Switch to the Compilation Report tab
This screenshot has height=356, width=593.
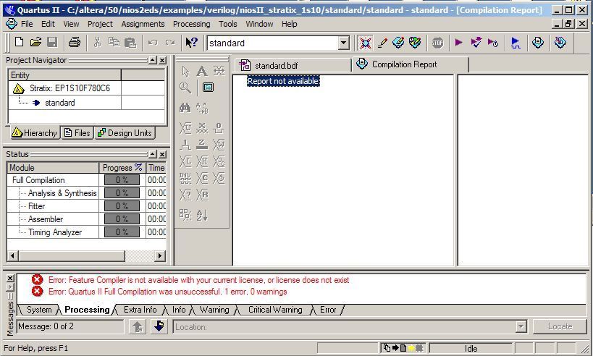[410, 64]
